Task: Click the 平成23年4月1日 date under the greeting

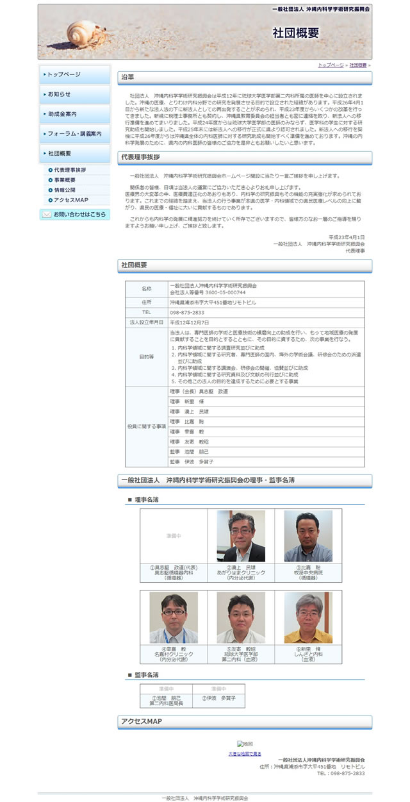Action: 347,237
